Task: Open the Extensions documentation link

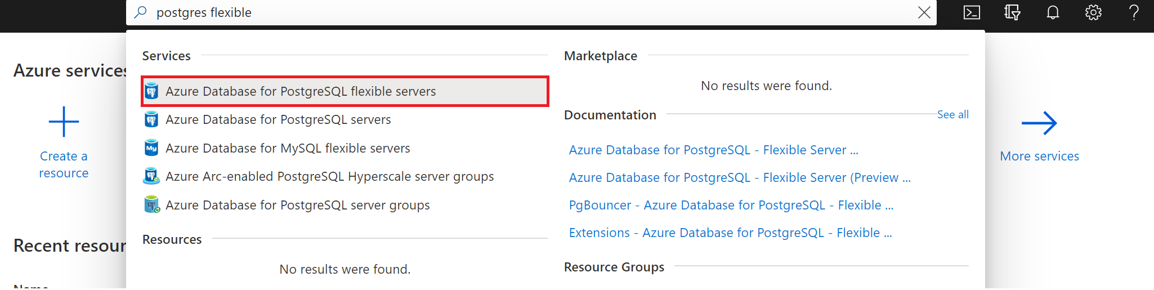Action: (730, 233)
